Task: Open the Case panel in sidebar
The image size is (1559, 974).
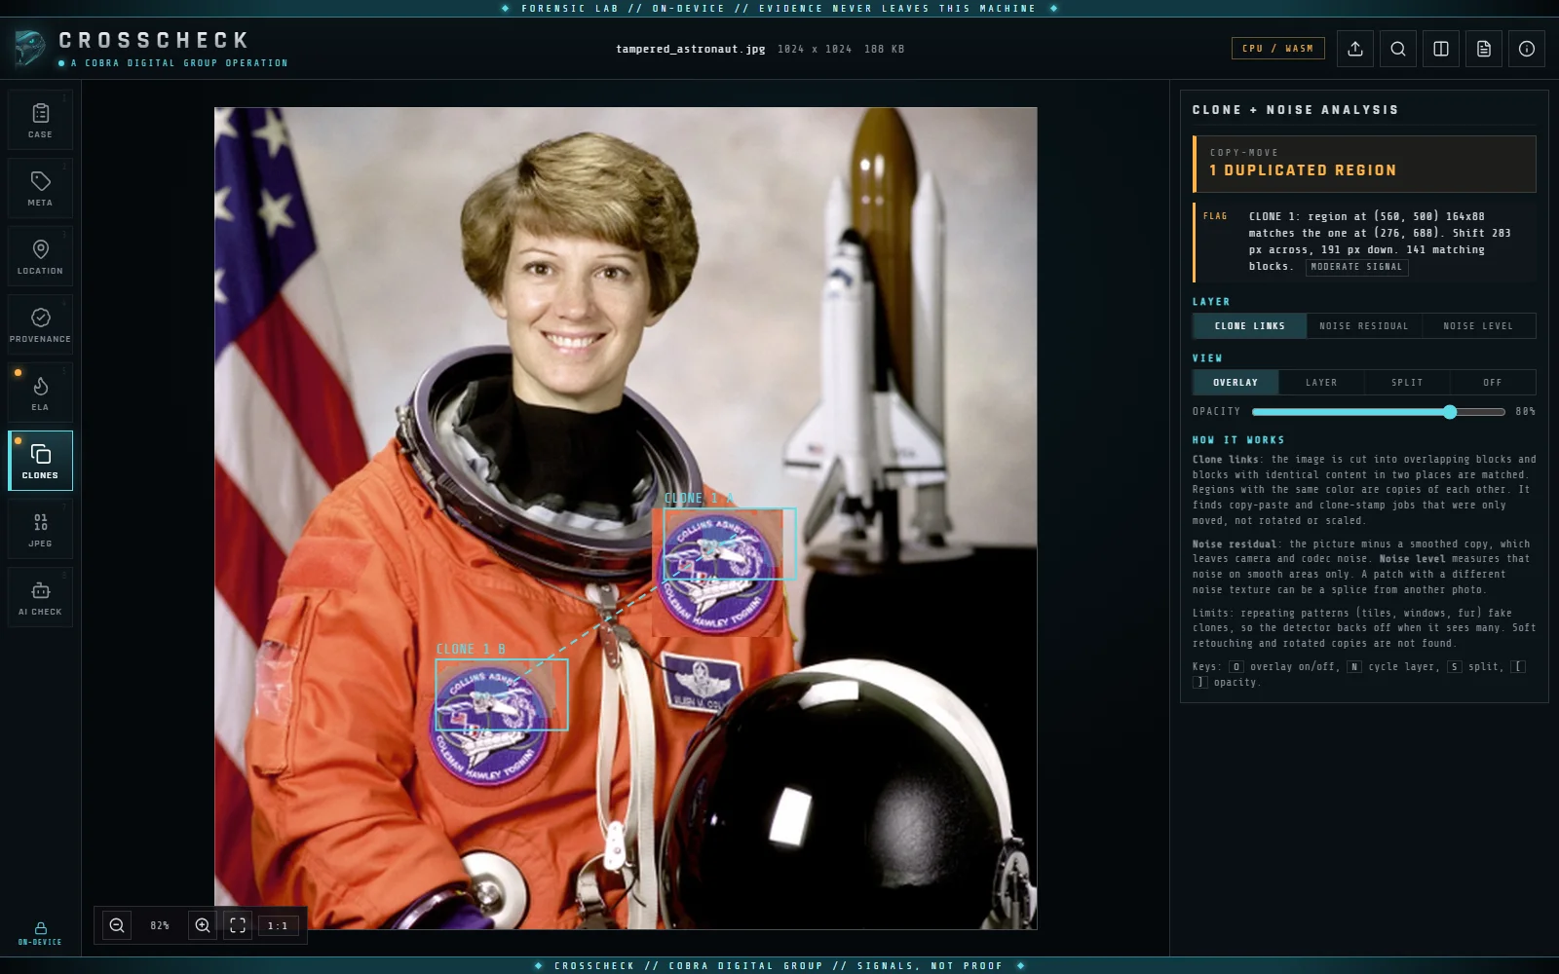Action: pyautogui.click(x=40, y=121)
